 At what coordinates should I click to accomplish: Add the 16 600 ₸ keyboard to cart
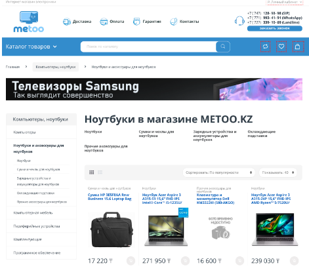pos(239,261)
